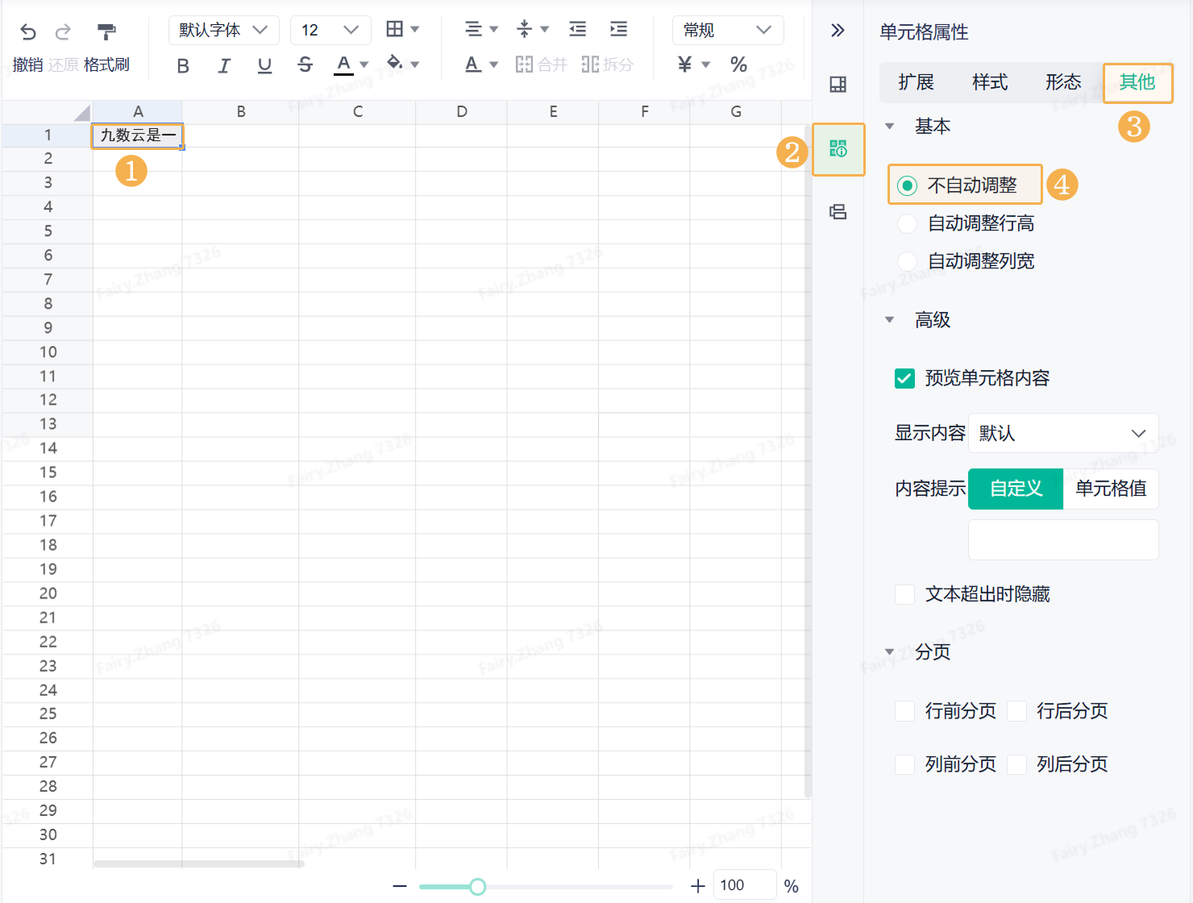Viewport: 1193px width, 903px height.
Task: Click row 10 header
Action: [x=48, y=352]
